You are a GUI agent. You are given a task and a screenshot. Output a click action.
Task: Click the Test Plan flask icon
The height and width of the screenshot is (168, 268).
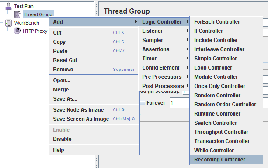coord(9,6)
